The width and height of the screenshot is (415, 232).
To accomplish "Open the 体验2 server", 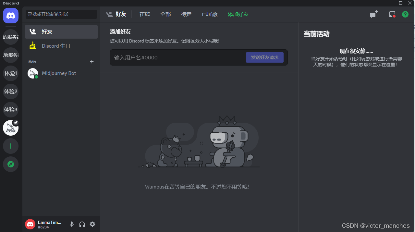I will tap(11, 92).
